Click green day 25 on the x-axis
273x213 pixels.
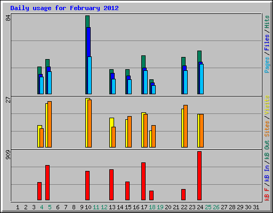pyautogui.click(x=208, y=207)
